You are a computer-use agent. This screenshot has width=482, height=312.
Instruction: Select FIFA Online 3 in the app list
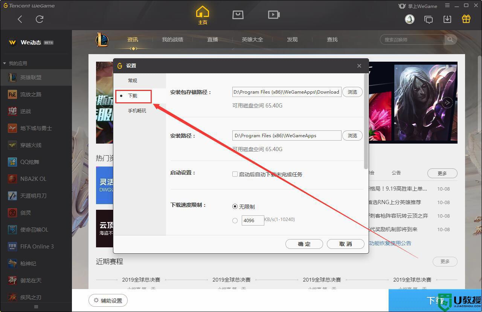[x=36, y=247]
